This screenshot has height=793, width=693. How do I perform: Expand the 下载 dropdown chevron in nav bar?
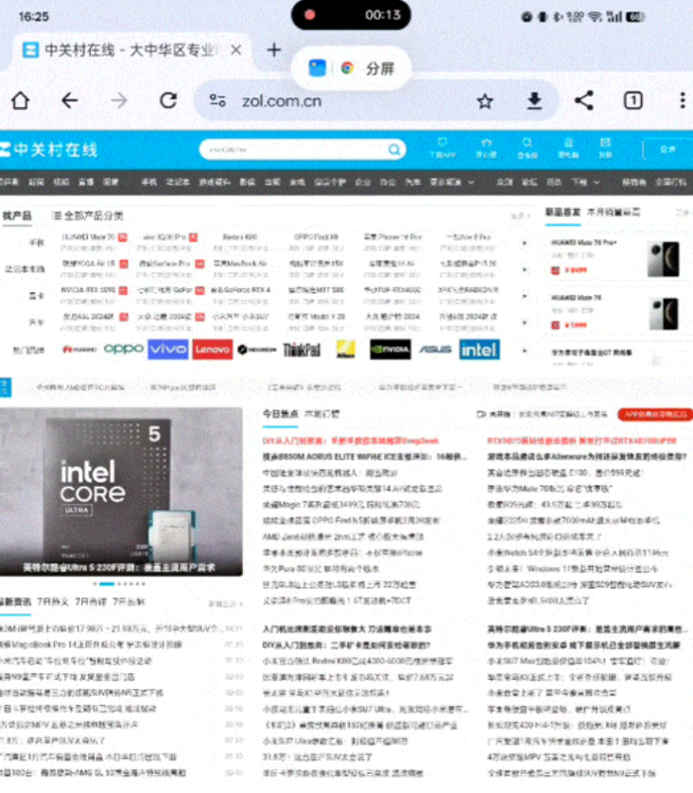coord(597,182)
